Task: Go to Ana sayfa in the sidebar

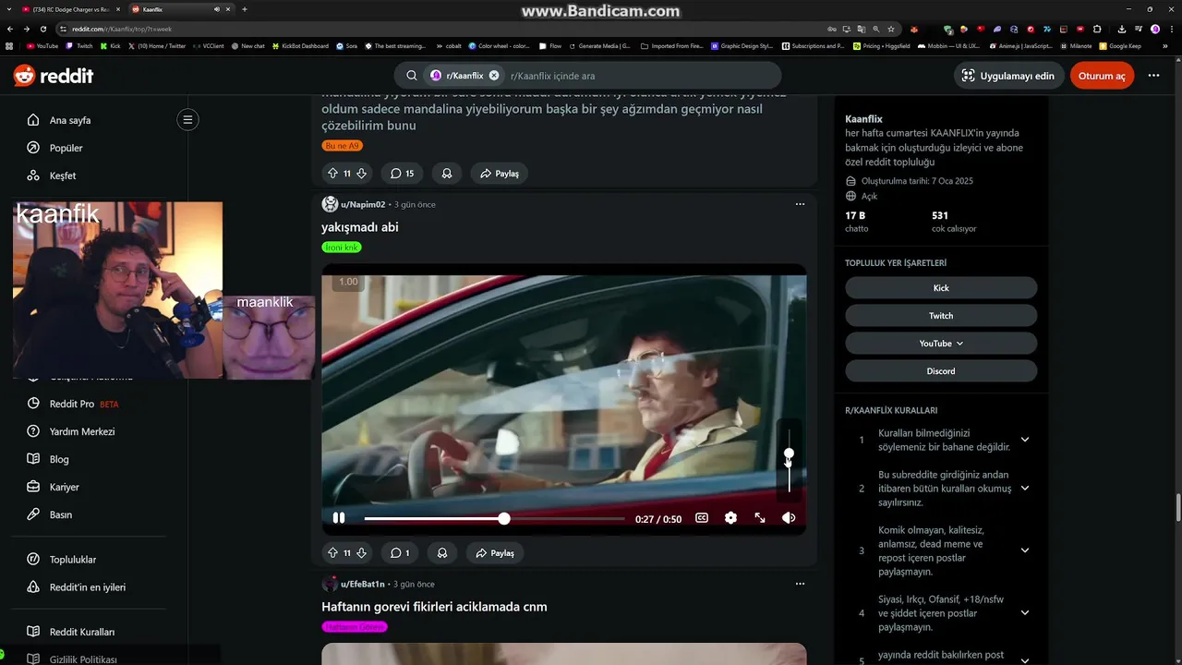Action: pos(70,120)
